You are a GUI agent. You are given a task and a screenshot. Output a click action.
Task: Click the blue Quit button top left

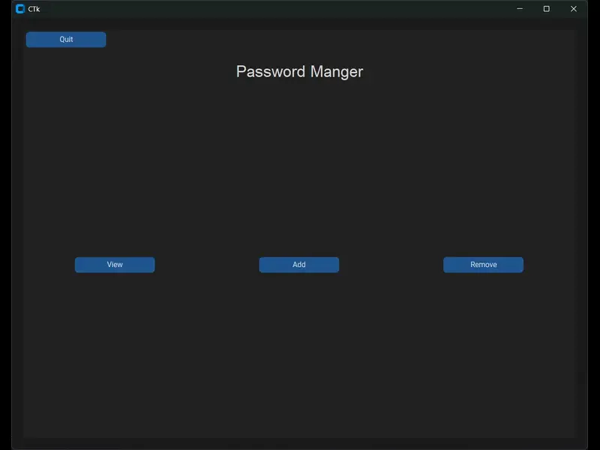65,39
